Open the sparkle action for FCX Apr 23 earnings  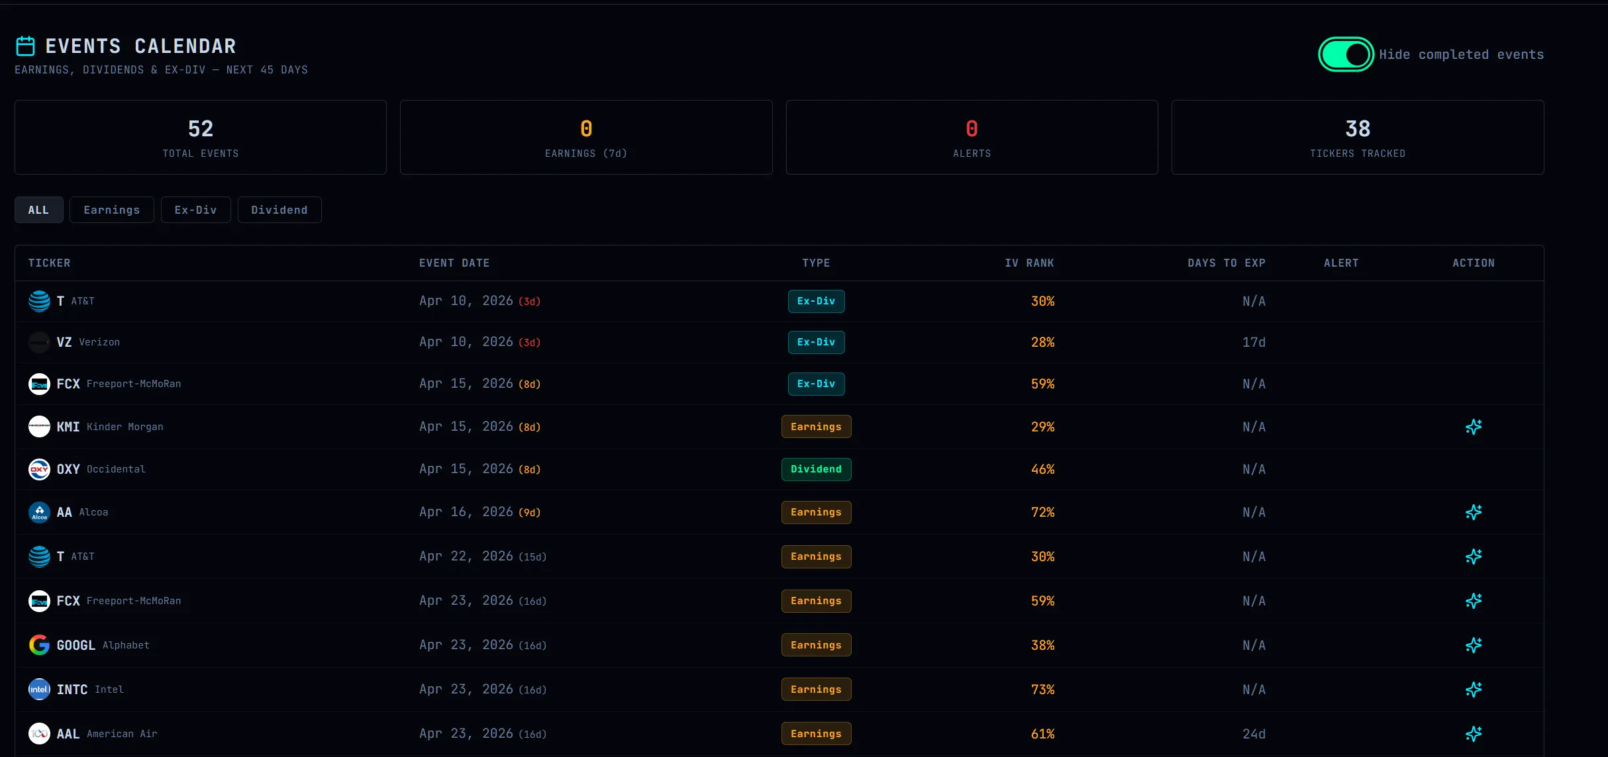[x=1474, y=601]
